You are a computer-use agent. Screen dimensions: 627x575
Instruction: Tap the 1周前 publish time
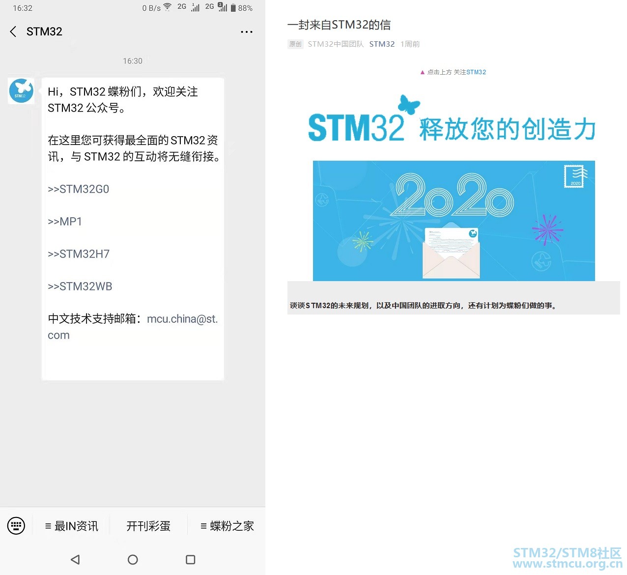tap(410, 44)
